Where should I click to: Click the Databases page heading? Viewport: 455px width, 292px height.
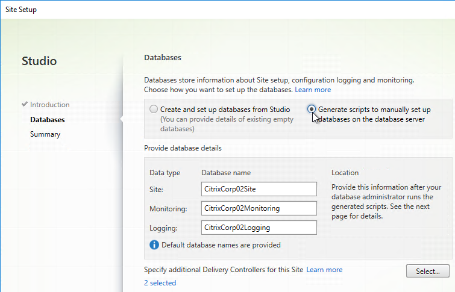(x=163, y=57)
